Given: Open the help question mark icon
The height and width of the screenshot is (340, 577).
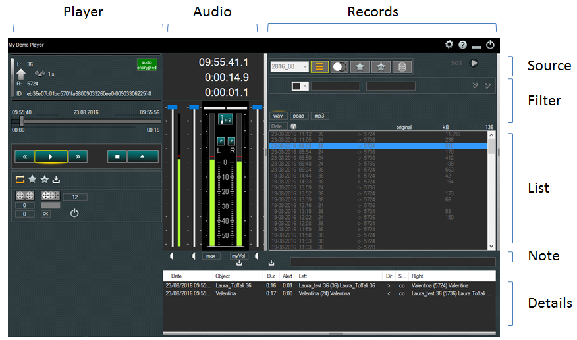Looking at the screenshot, I should click(x=462, y=45).
